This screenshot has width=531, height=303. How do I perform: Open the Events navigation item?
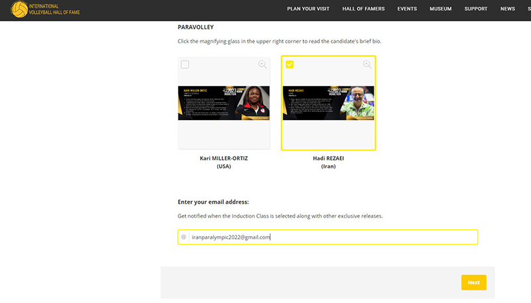(407, 9)
